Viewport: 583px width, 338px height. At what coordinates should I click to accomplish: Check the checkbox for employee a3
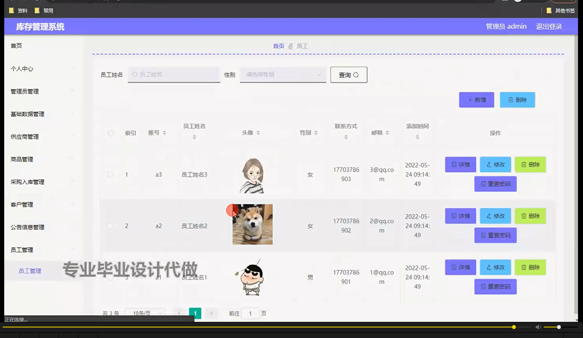(111, 174)
